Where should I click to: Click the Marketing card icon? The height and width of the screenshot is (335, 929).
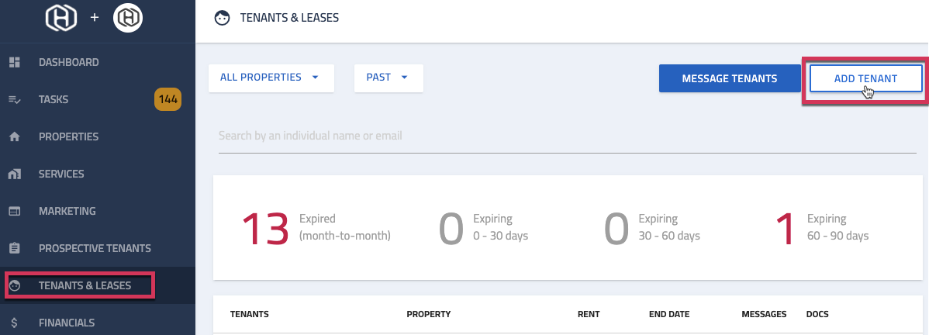click(15, 211)
